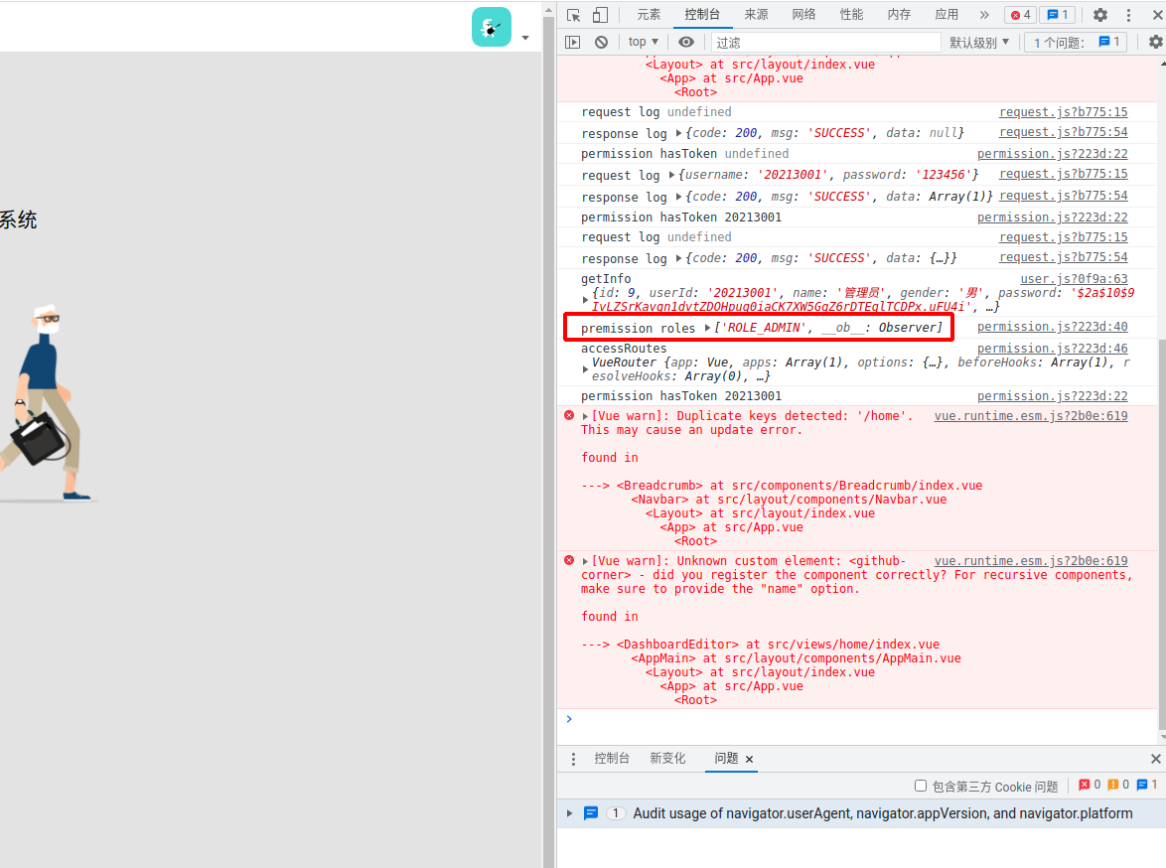Click the user avatar image
The image size is (1166, 868).
[492, 27]
